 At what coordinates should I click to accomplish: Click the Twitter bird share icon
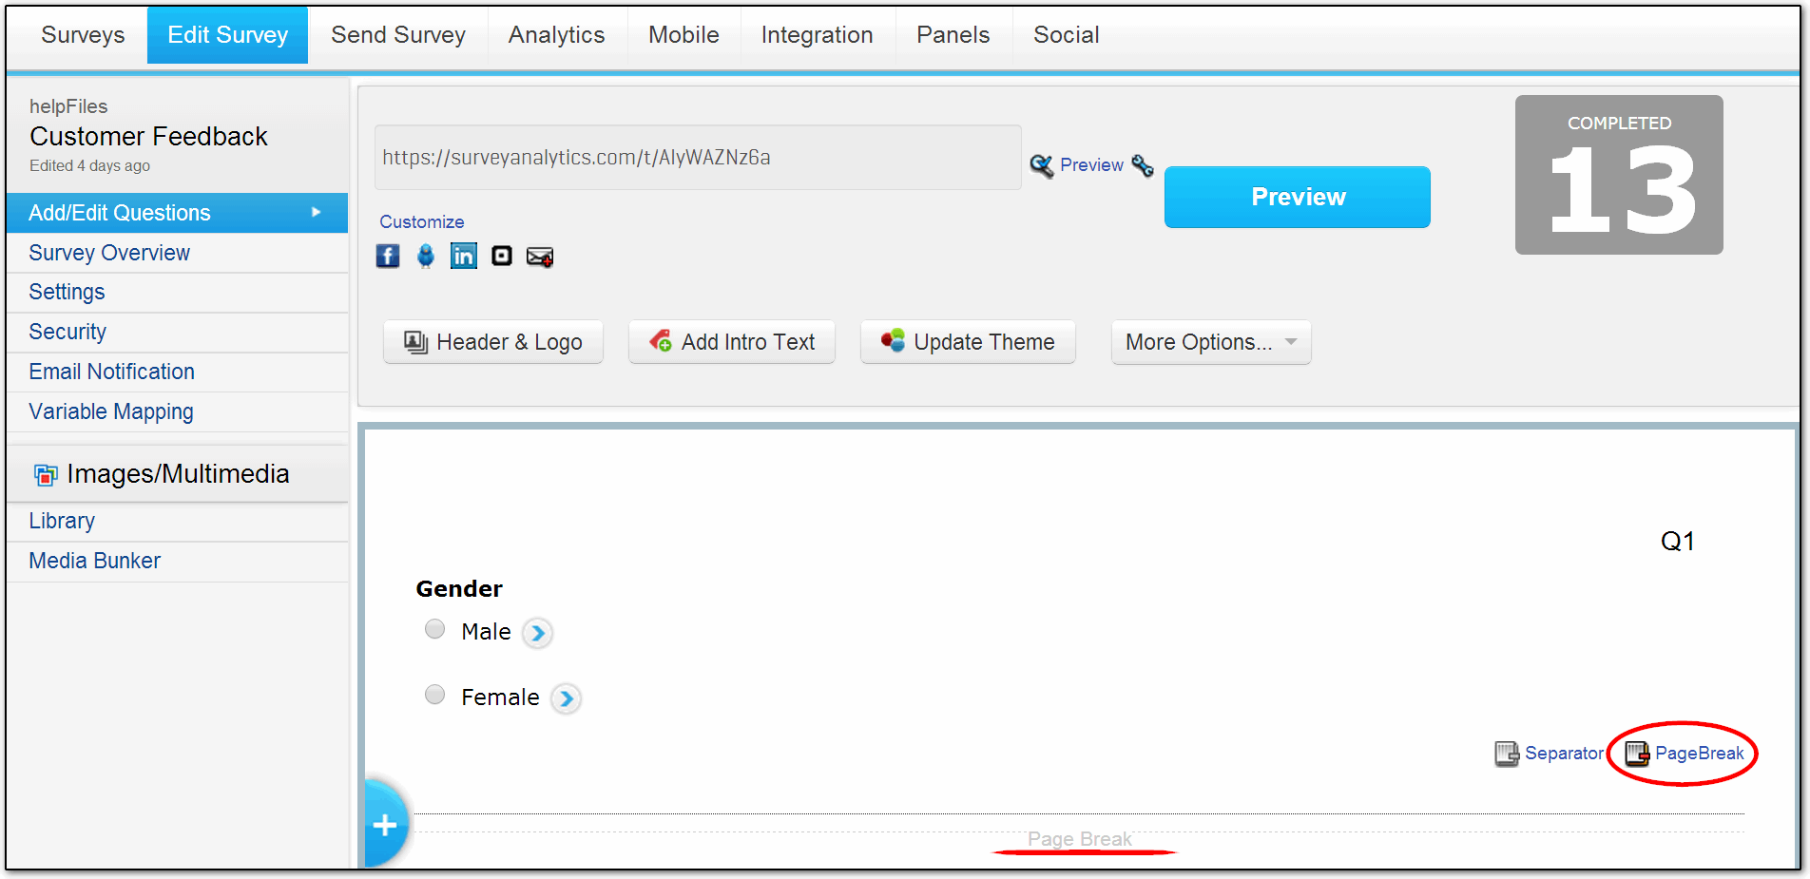pyautogui.click(x=426, y=256)
